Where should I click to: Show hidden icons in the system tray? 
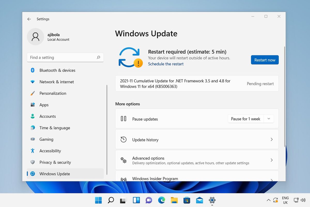tap(269, 200)
